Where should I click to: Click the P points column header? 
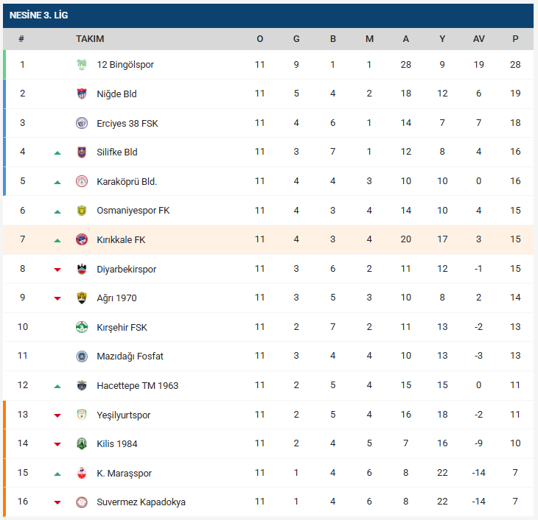click(515, 39)
